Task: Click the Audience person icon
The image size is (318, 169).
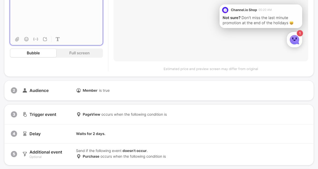Action: click(25, 90)
